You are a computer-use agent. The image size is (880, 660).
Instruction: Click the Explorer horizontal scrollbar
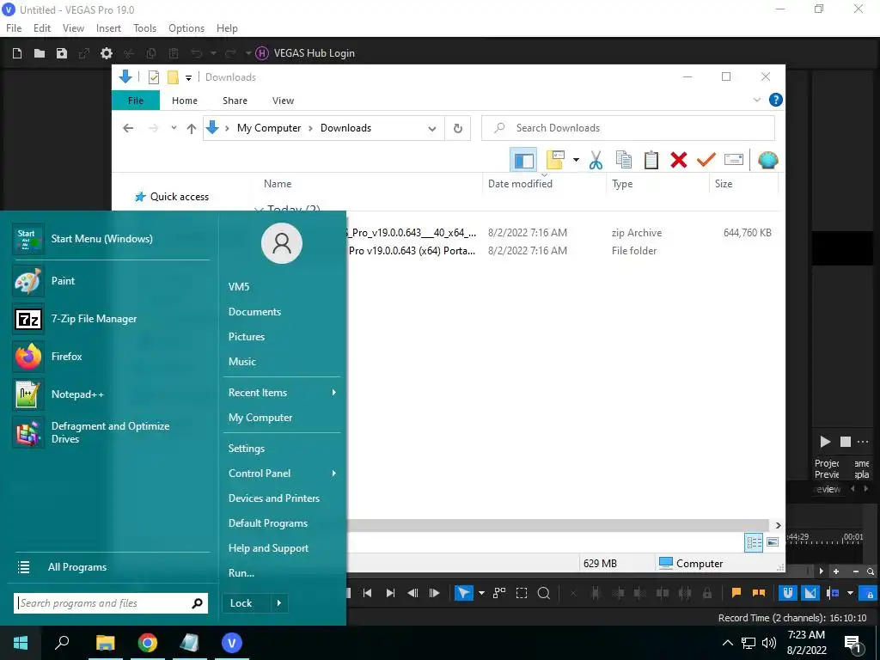(559, 525)
